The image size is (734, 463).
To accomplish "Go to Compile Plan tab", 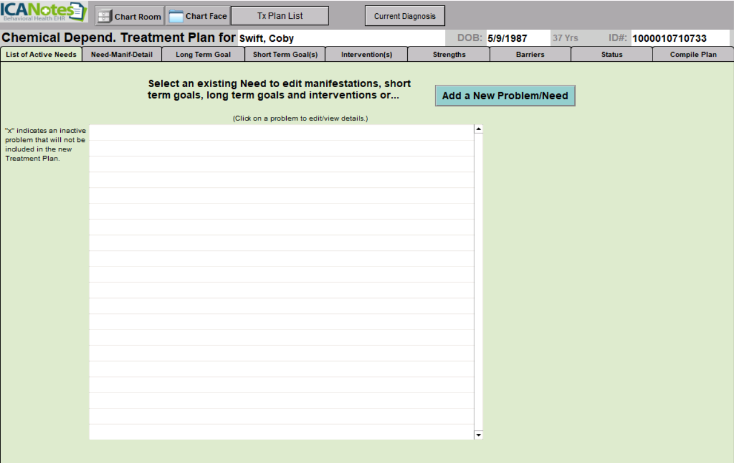I will tap(693, 54).
